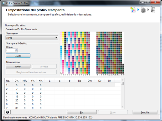Click the Dc column header
162x121 pixels.
[80, 81]
